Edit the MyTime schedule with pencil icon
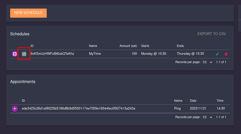Viewport: 241px width, 134px height. [x=217, y=54]
